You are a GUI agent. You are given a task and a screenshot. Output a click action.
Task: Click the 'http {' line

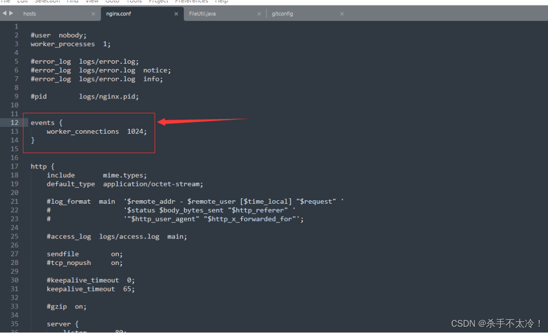tap(42, 166)
